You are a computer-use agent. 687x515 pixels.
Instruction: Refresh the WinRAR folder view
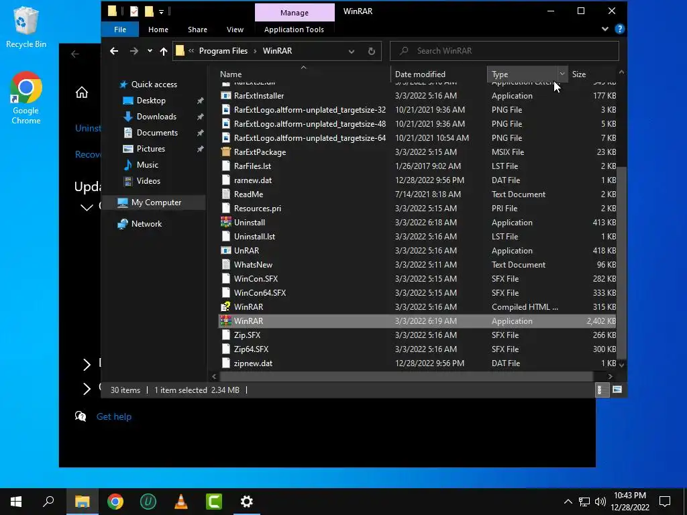pyautogui.click(x=371, y=51)
